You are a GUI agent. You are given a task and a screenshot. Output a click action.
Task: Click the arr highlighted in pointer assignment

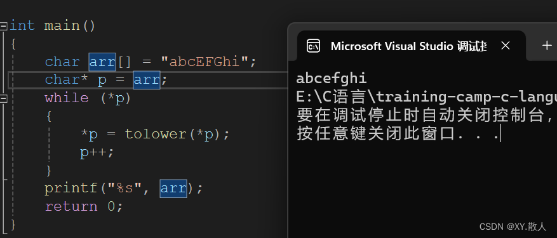[147, 80]
